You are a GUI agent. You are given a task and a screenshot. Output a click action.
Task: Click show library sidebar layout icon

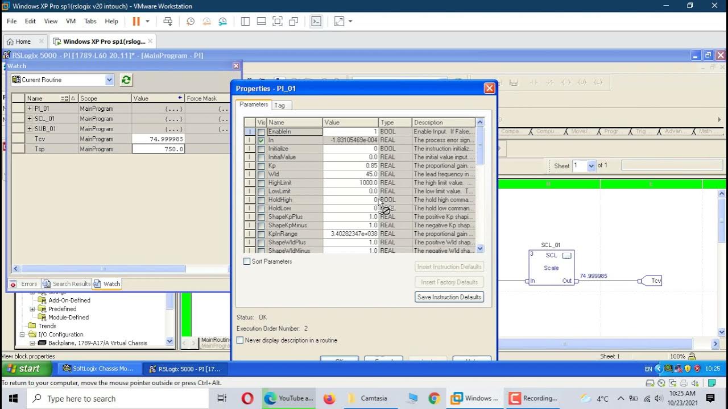(246, 21)
